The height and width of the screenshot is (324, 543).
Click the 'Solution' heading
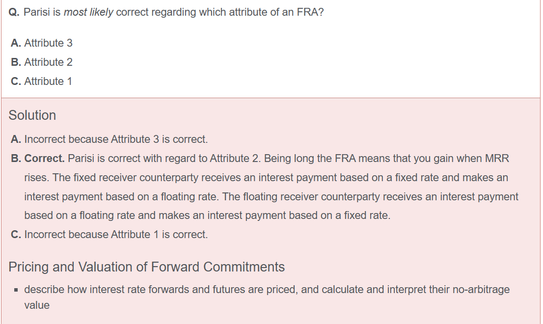pyautogui.click(x=32, y=115)
